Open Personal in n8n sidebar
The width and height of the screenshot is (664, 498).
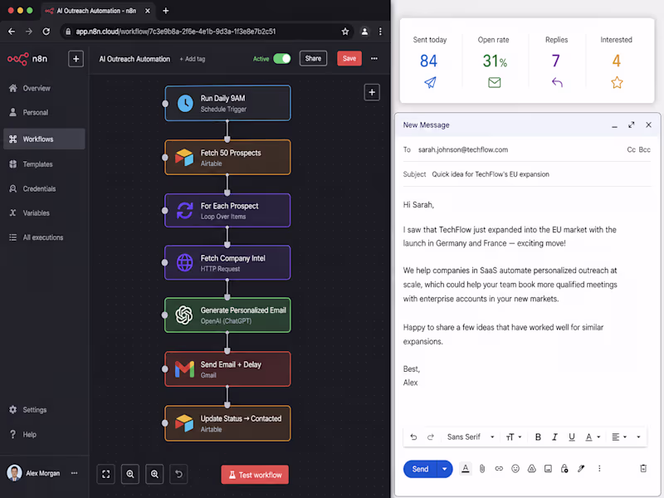(x=36, y=112)
